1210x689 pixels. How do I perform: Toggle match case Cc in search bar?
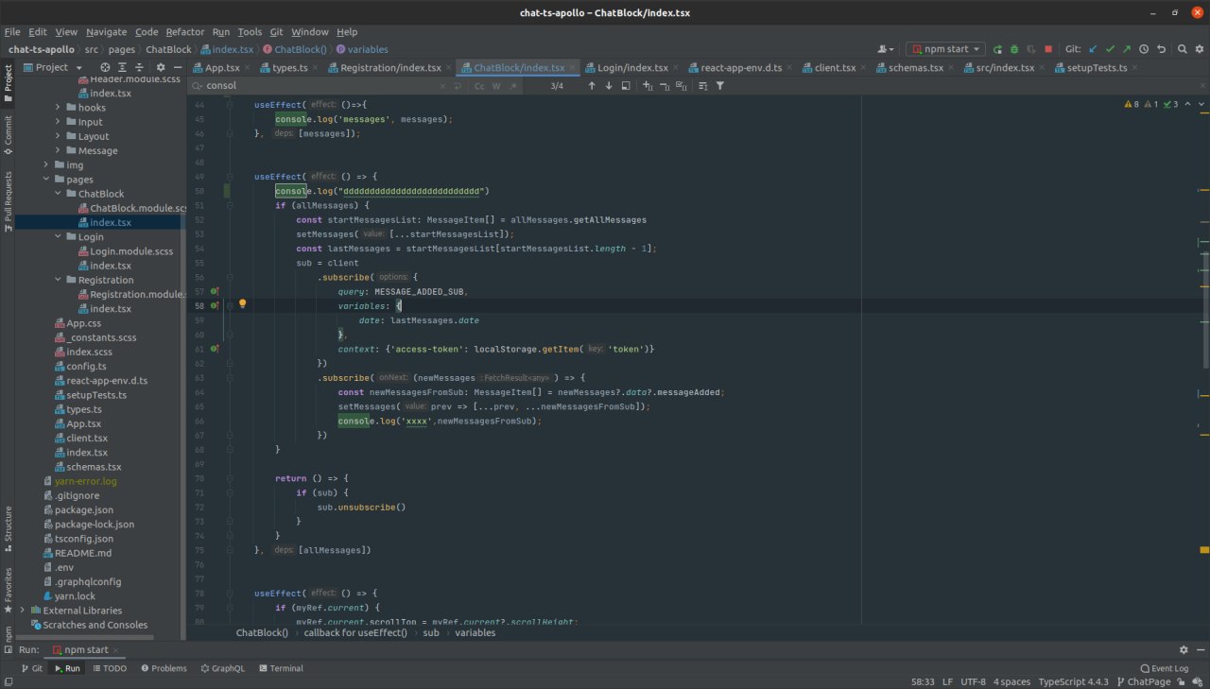479,86
